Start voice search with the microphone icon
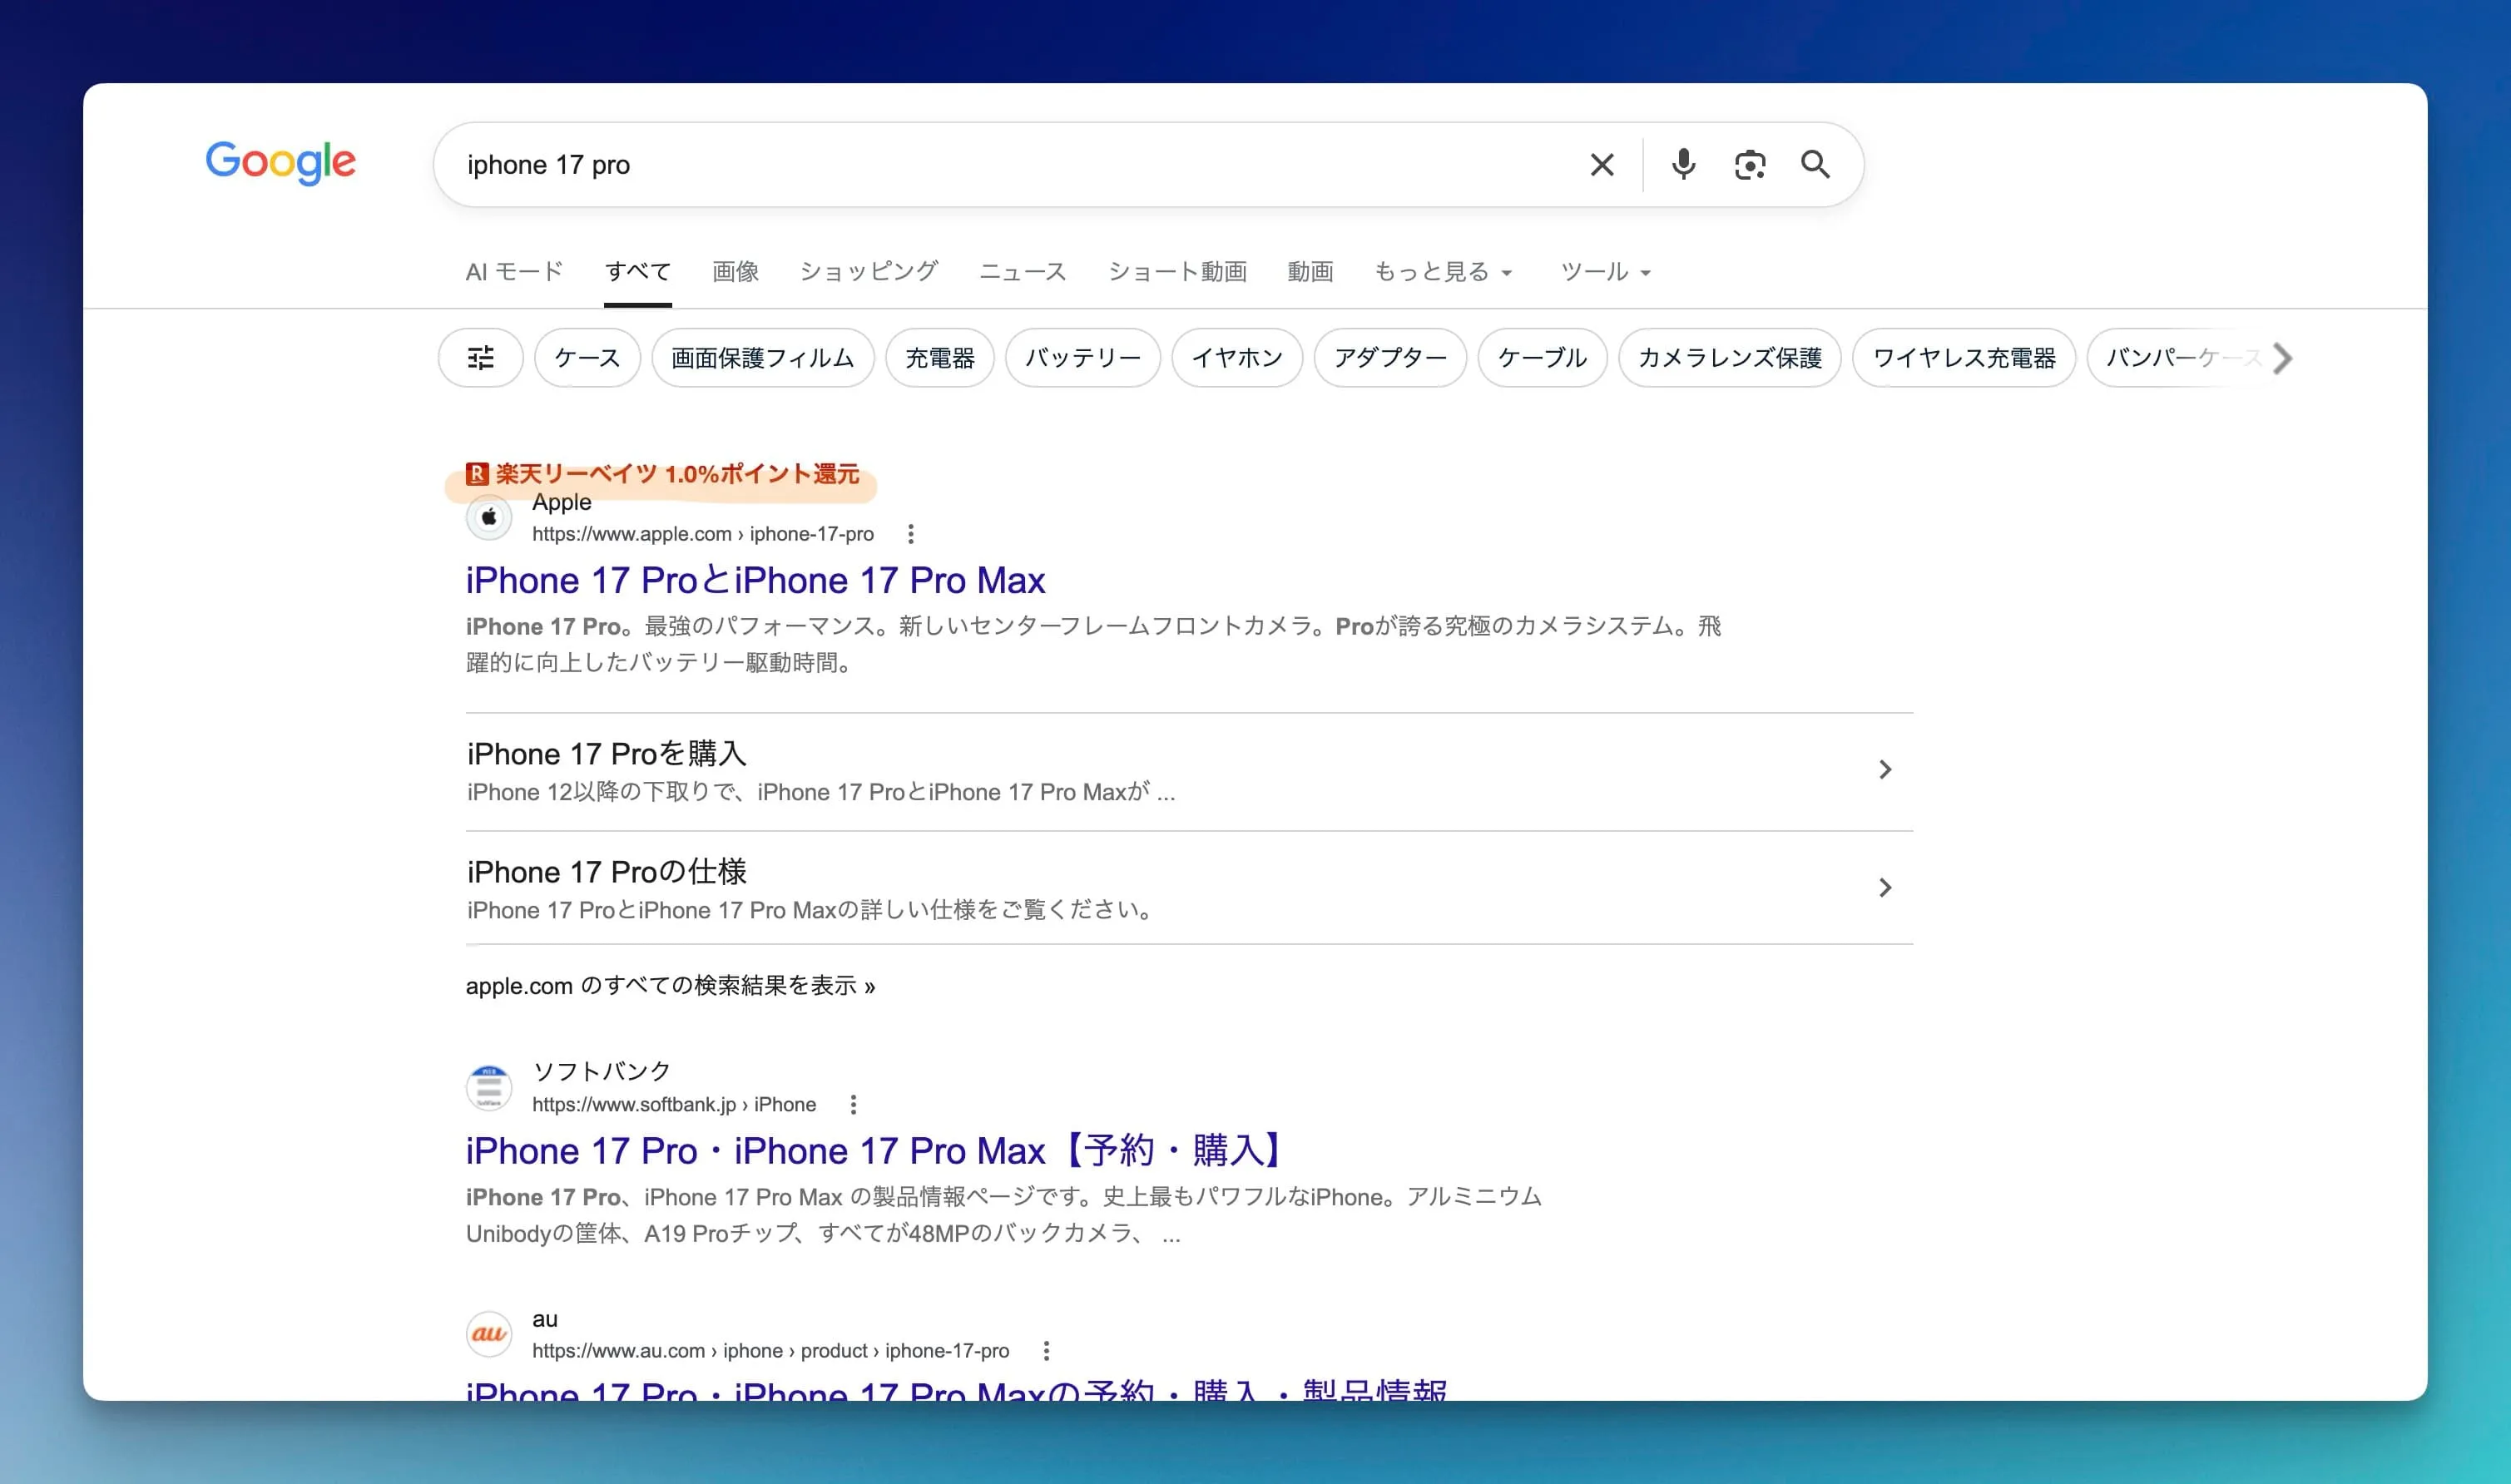This screenshot has height=1484, width=2511. point(1684,164)
